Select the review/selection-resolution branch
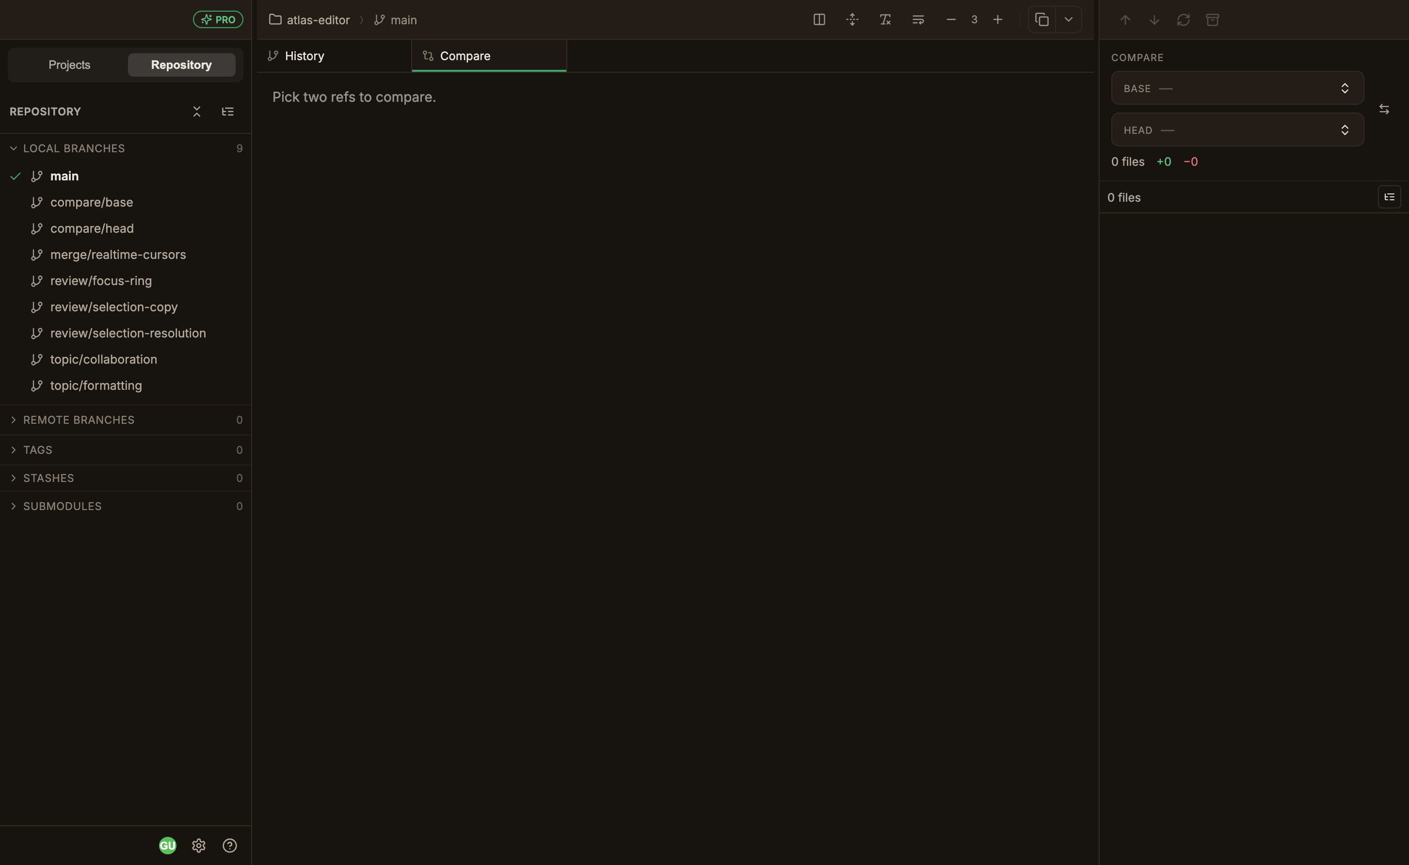This screenshot has width=1409, height=865. (126, 333)
